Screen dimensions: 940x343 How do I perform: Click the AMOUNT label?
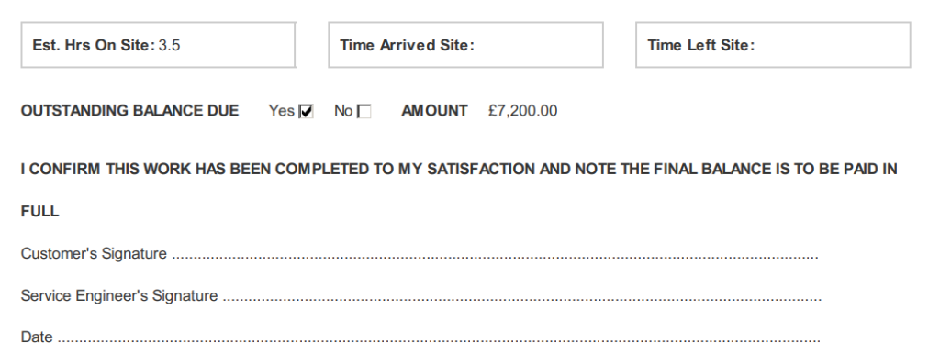(434, 111)
